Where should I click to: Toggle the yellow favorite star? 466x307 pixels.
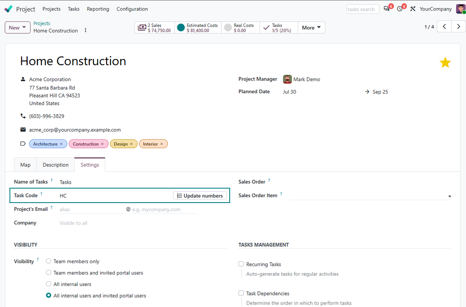click(445, 62)
